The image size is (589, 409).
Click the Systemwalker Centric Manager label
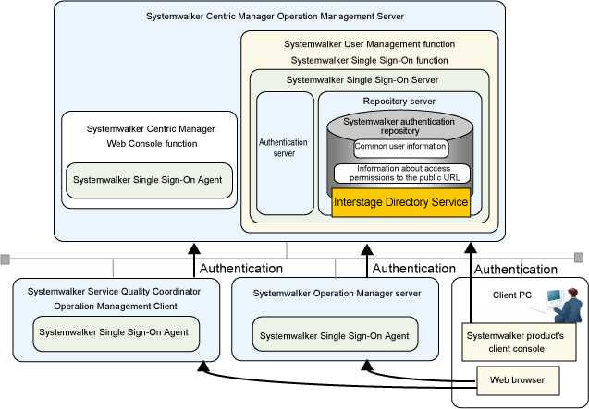(x=151, y=129)
